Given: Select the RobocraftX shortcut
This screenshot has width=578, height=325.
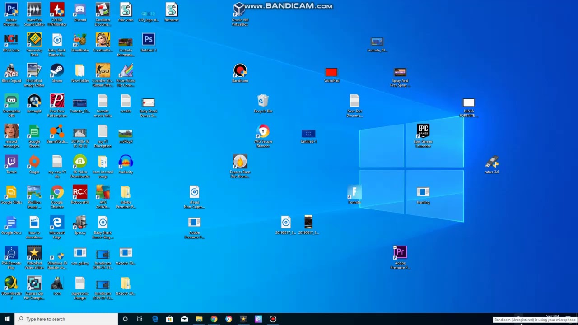Looking at the screenshot, I should coord(80,195).
